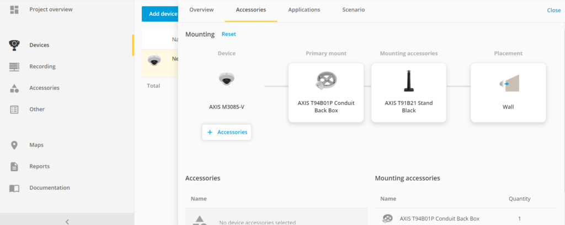Viewport: 565px width, 225px height.
Task: Open Project overview in sidebar
Action: 51,10
